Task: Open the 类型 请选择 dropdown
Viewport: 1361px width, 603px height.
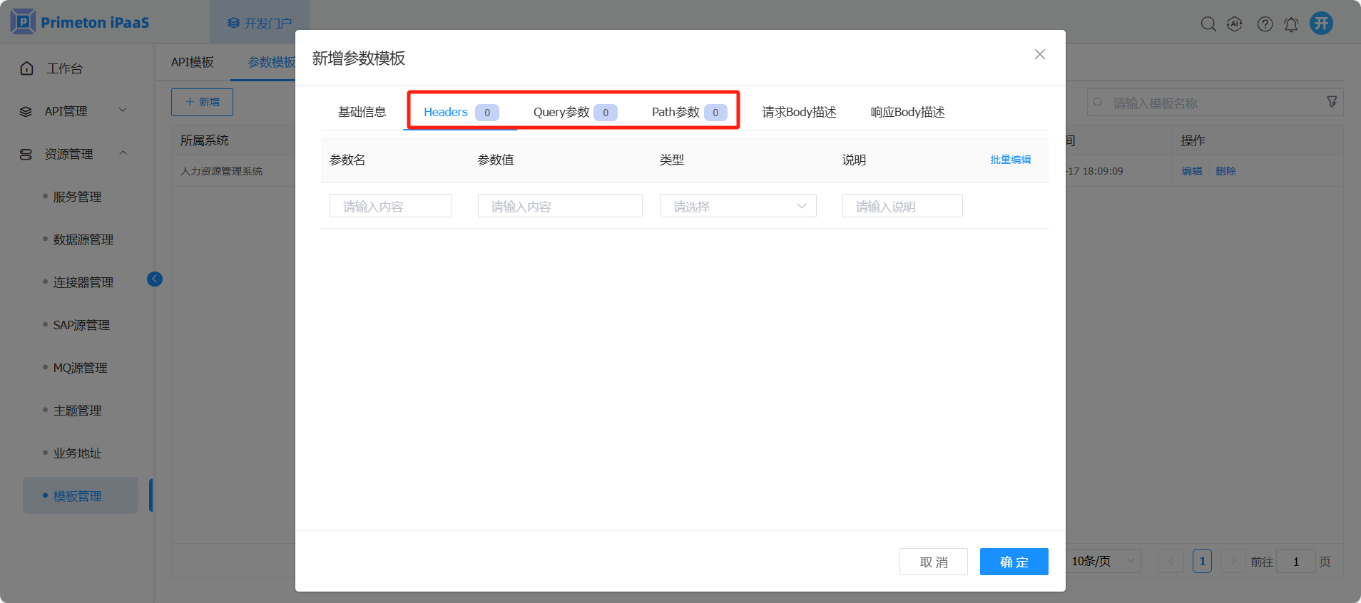Action: (x=738, y=206)
